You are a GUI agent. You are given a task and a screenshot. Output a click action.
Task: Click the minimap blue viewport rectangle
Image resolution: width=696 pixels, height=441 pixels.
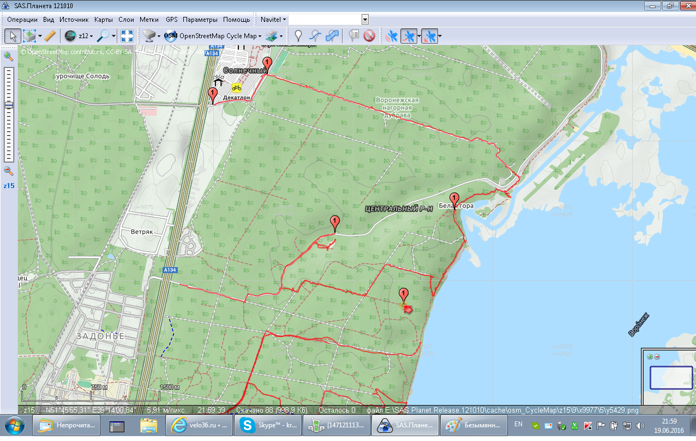click(671, 377)
